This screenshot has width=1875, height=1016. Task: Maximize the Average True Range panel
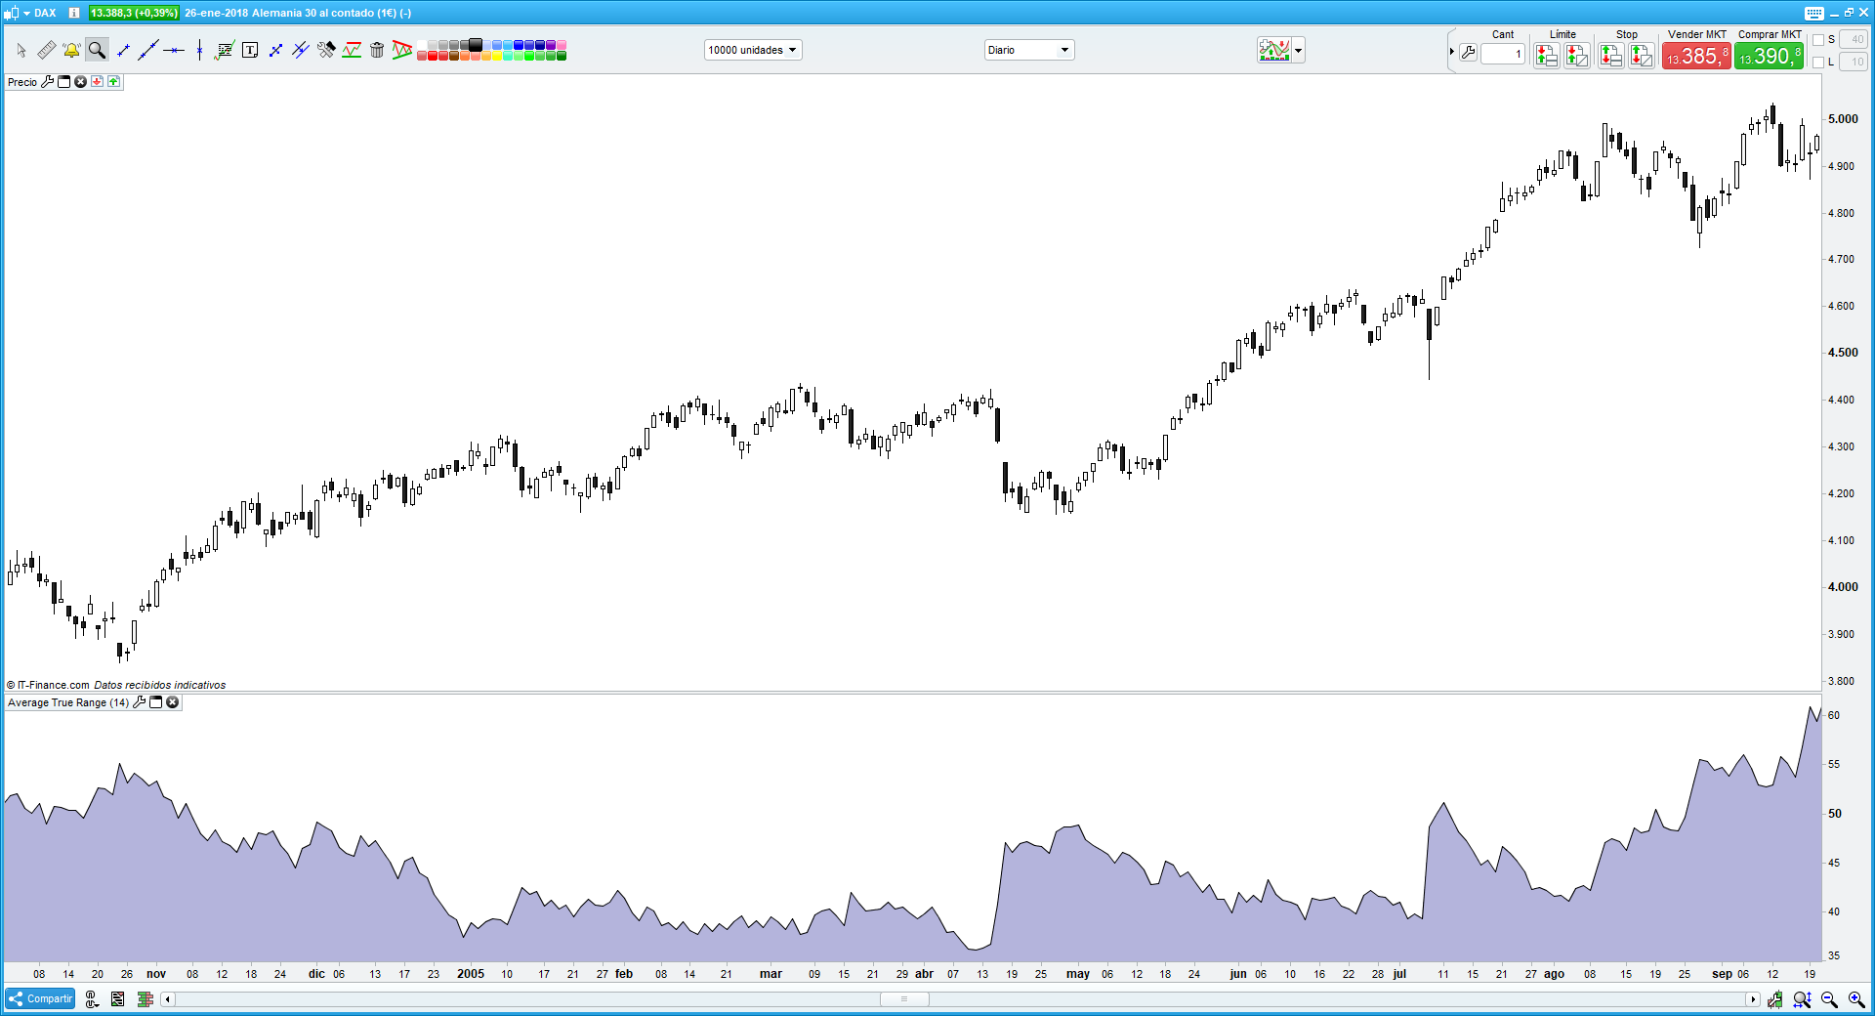(x=155, y=702)
